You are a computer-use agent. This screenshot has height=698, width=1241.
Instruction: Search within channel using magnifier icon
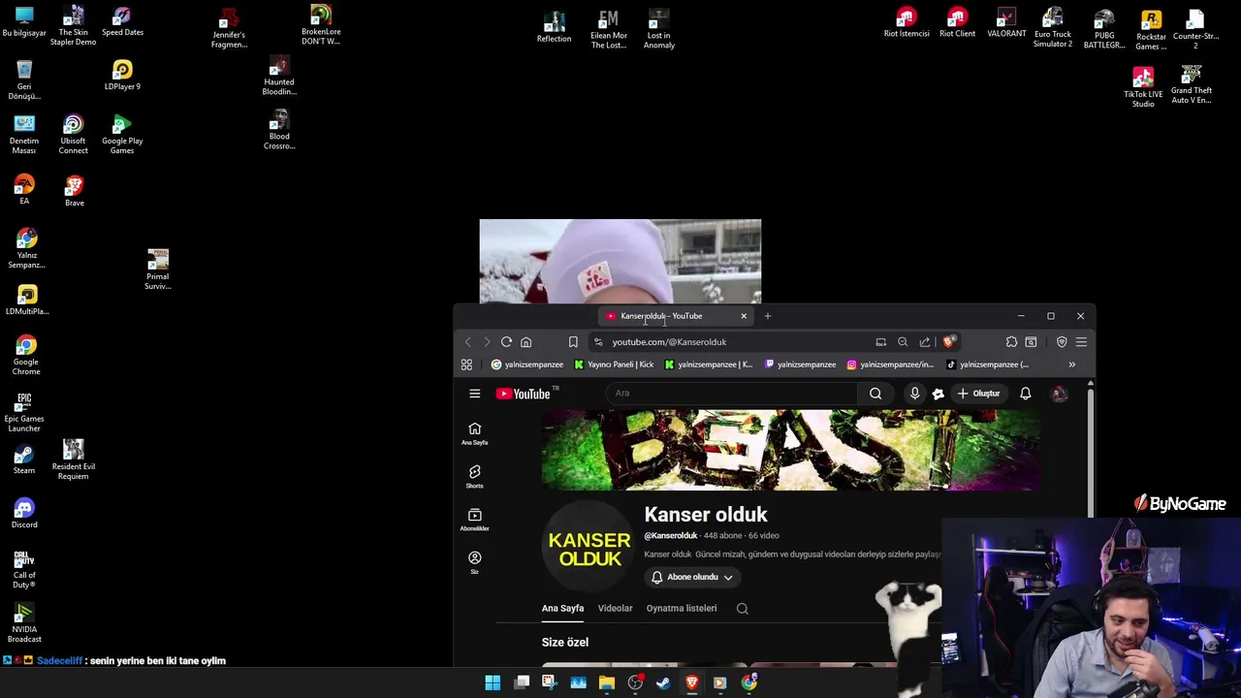click(743, 609)
